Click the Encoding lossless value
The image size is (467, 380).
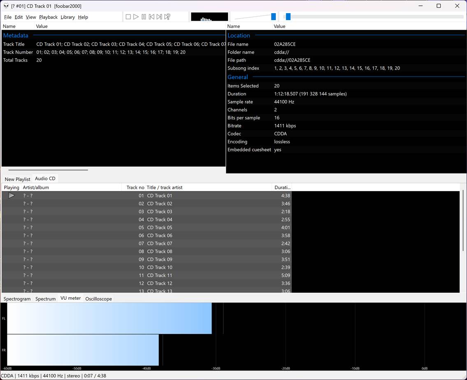pyautogui.click(x=282, y=142)
